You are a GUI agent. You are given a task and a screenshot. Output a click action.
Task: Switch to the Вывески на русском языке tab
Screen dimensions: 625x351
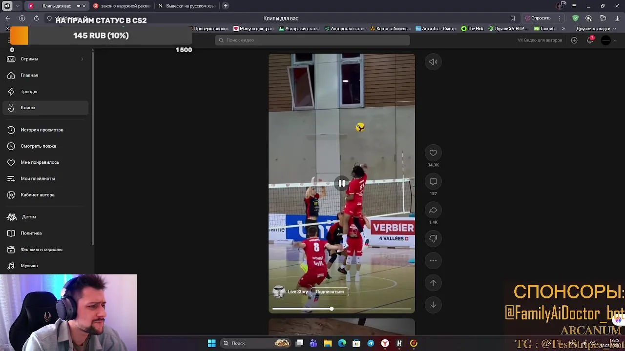click(x=187, y=6)
